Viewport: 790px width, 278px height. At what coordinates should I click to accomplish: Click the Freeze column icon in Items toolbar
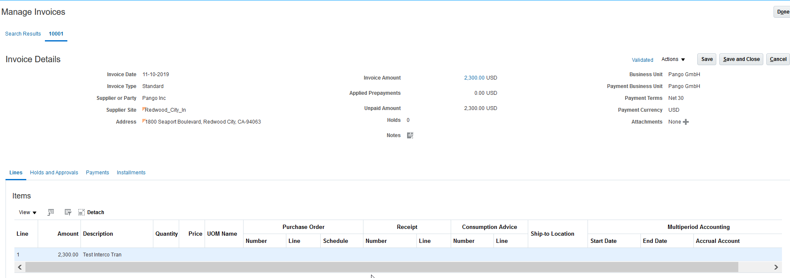[51, 212]
